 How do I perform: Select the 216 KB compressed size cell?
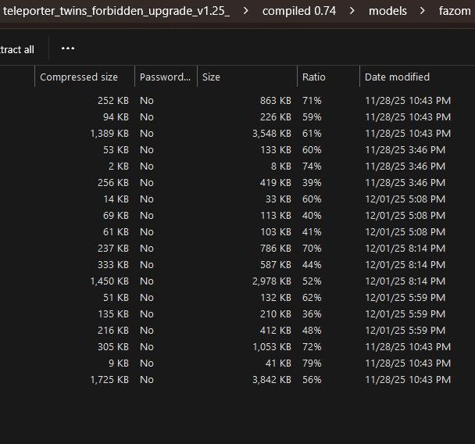[x=113, y=331]
